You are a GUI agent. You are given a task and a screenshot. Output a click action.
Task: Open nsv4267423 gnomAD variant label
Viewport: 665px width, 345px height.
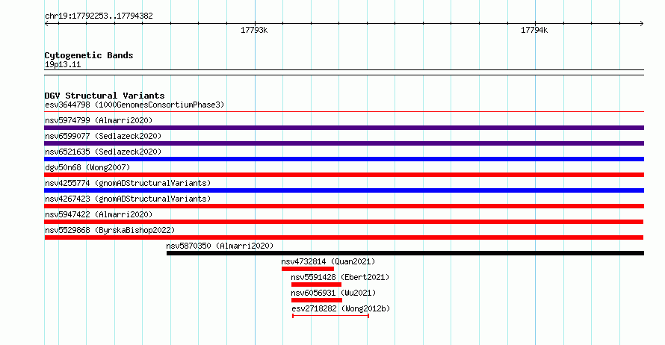(128, 199)
